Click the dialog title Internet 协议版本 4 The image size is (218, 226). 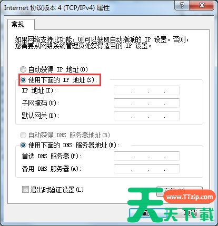57,8
